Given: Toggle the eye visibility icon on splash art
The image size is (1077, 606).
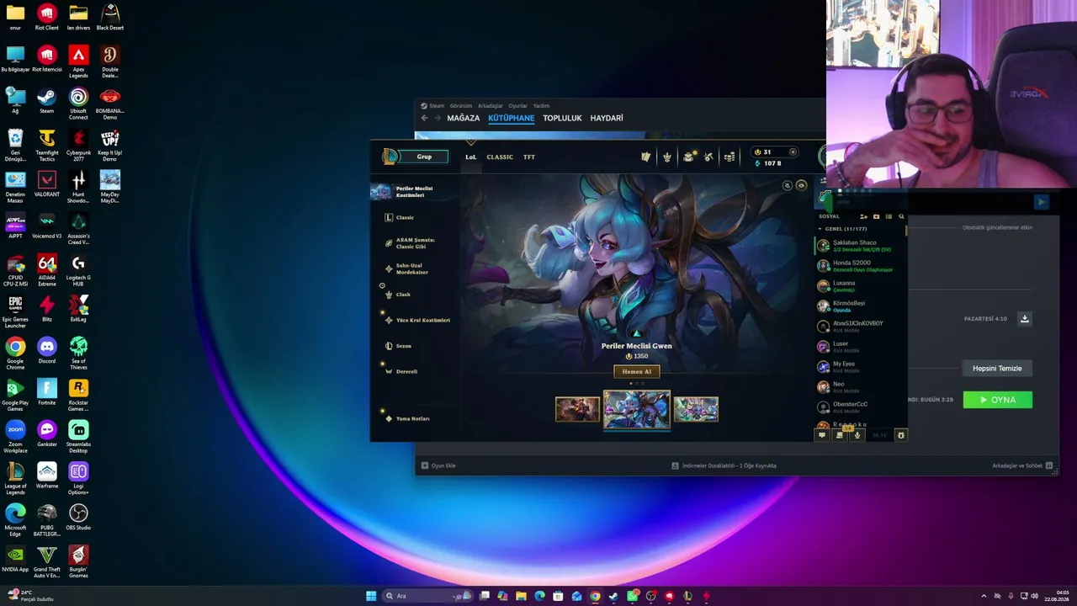Looking at the screenshot, I should point(801,185).
